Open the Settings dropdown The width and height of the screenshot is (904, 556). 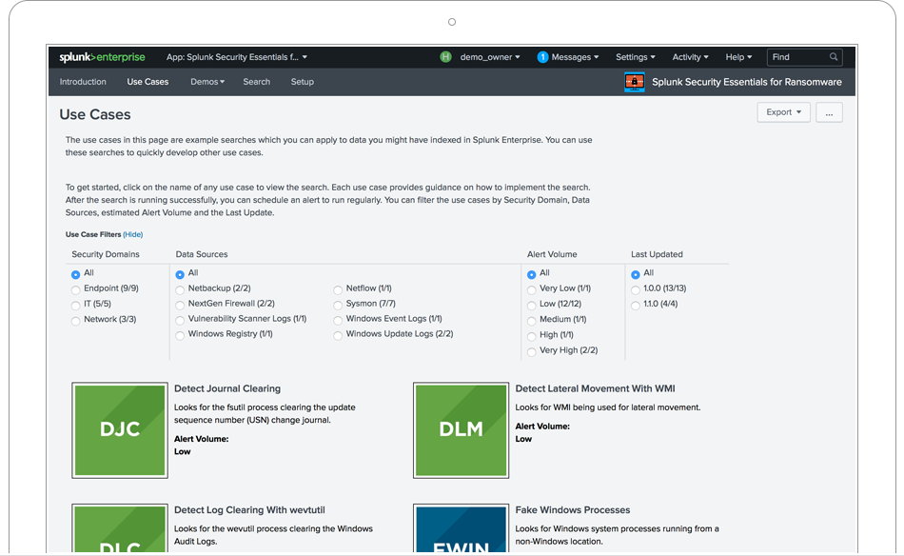coord(636,57)
